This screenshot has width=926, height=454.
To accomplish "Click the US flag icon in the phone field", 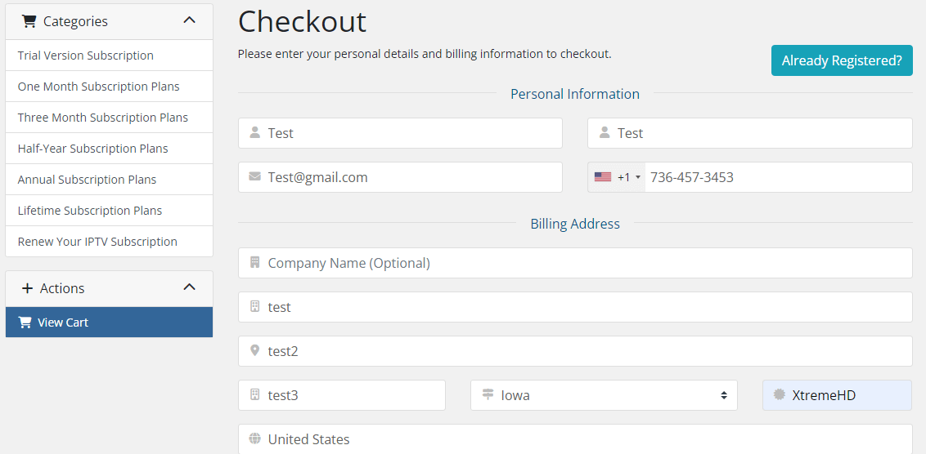I will click(x=603, y=177).
